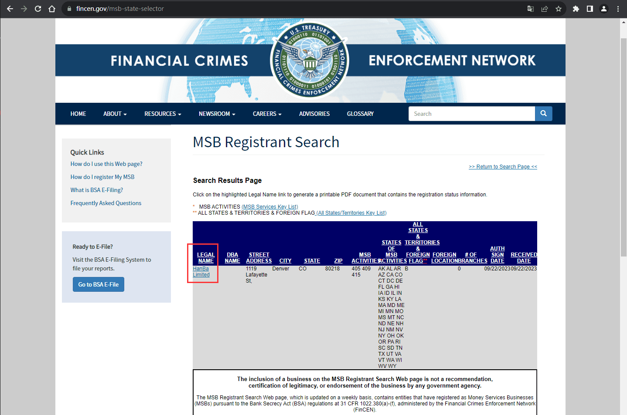
Task: Click the blue search magnifier button
Action: tap(544, 114)
